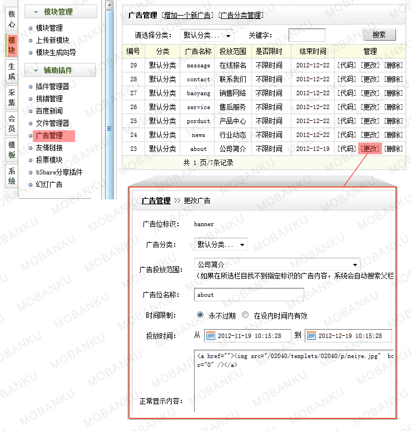Collapse the 模块管理 section arrow

36,12
